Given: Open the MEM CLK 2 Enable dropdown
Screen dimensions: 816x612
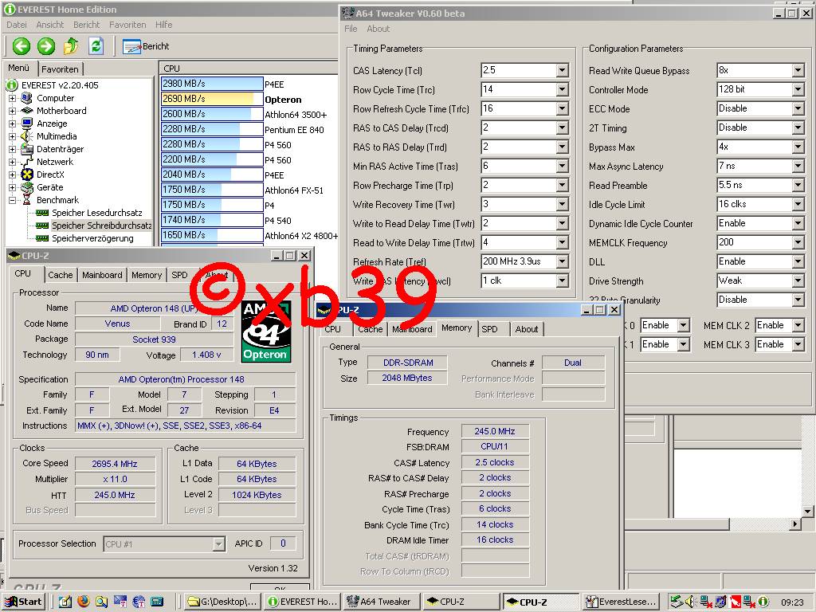Looking at the screenshot, I should tap(798, 325).
